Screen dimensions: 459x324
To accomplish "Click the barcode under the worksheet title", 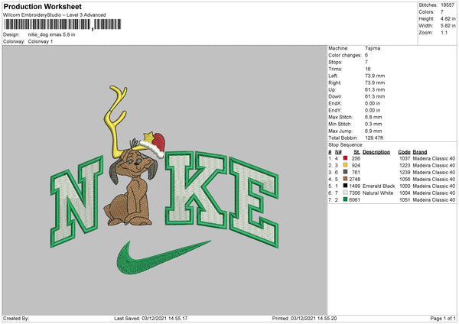I will pos(63,24).
